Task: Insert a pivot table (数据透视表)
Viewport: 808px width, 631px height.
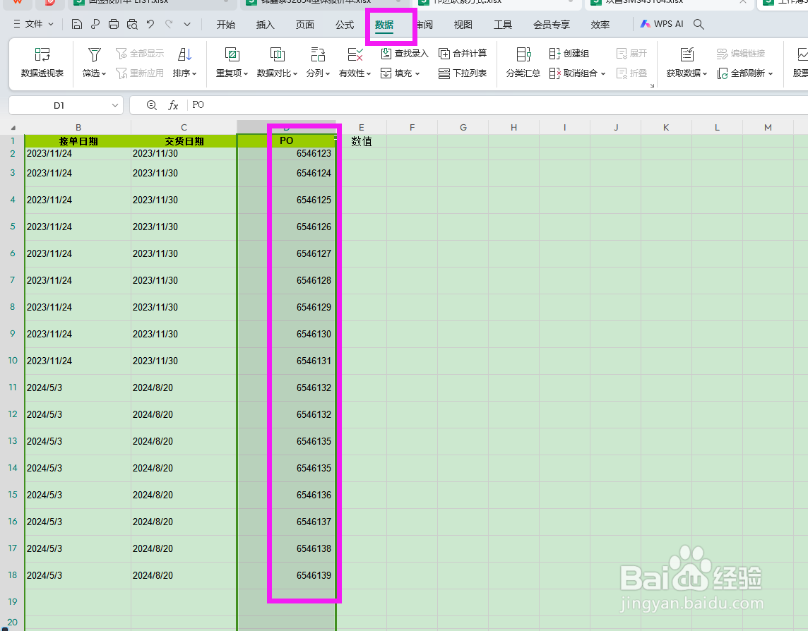Action: coord(42,63)
